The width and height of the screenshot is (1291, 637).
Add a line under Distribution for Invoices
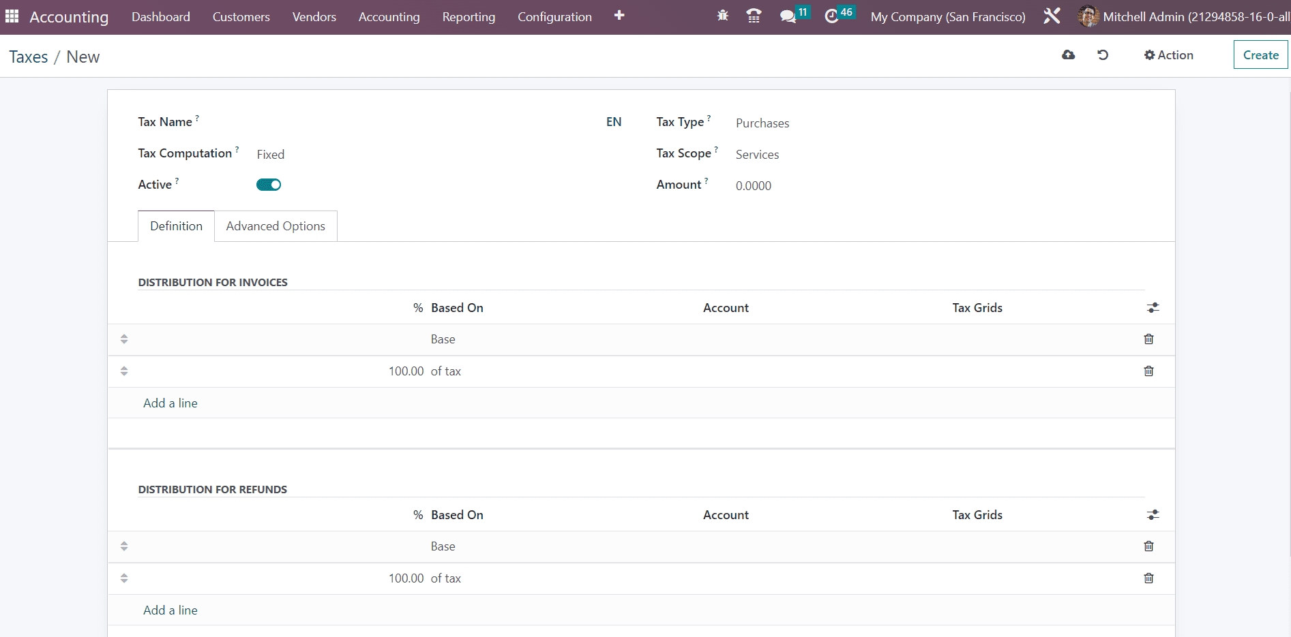170,403
